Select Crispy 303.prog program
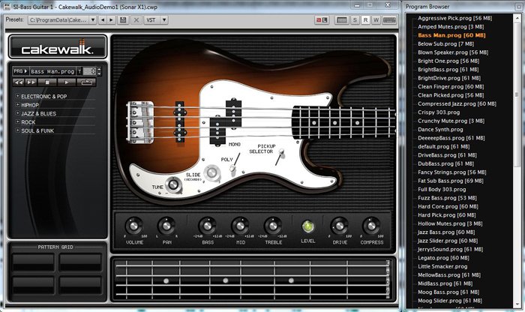 pos(439,112)
